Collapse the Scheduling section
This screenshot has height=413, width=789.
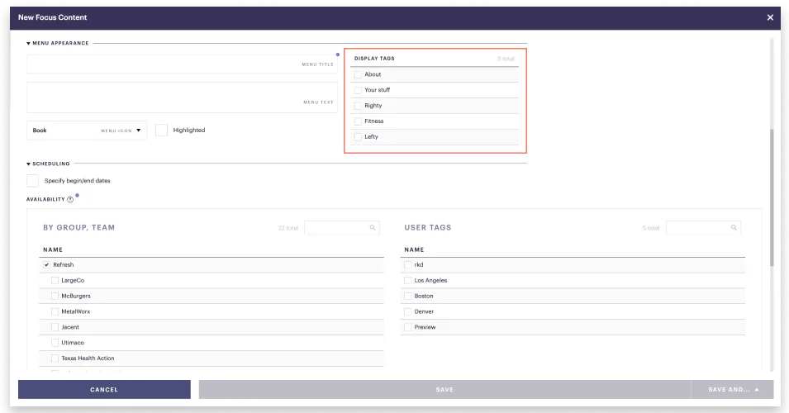coord(29,164)
